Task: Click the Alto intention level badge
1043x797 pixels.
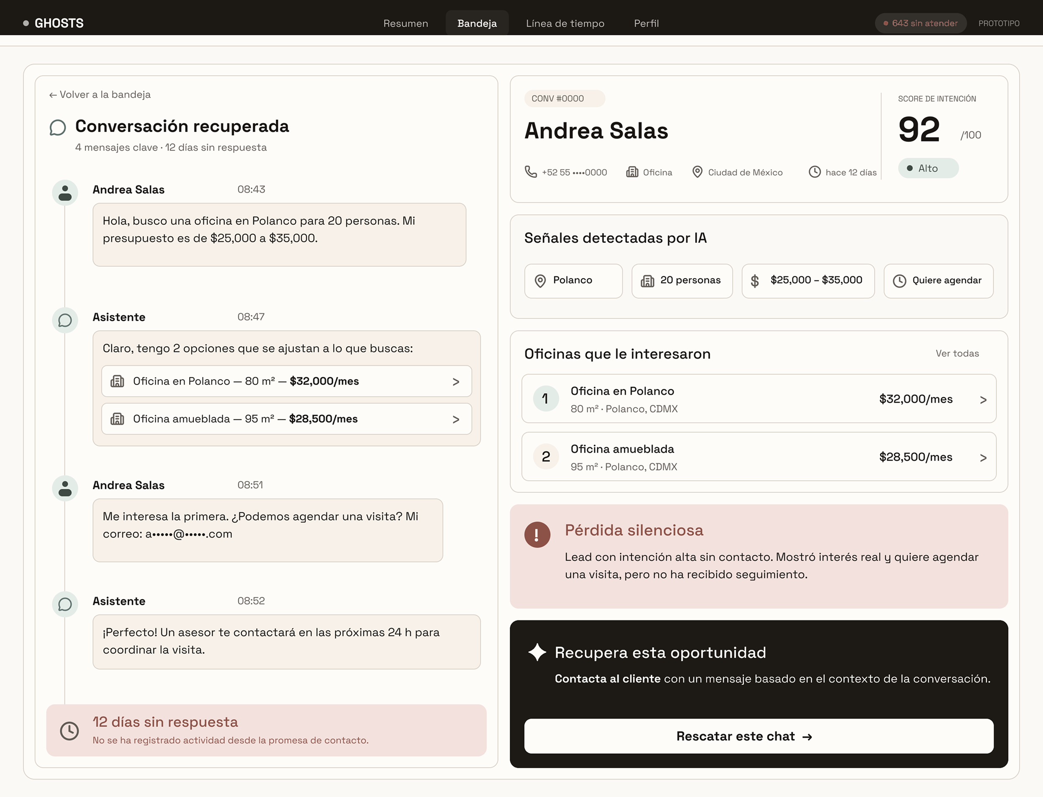Action: point(928,168)
